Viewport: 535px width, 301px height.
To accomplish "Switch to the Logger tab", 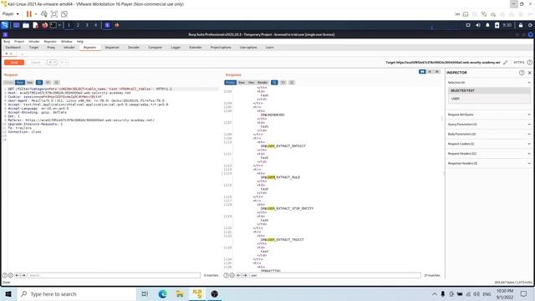I will (176, 48).
